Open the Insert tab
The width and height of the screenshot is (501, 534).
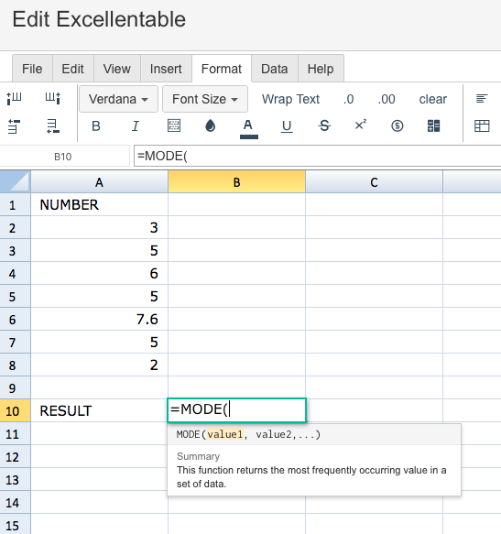tap(166, 69)
